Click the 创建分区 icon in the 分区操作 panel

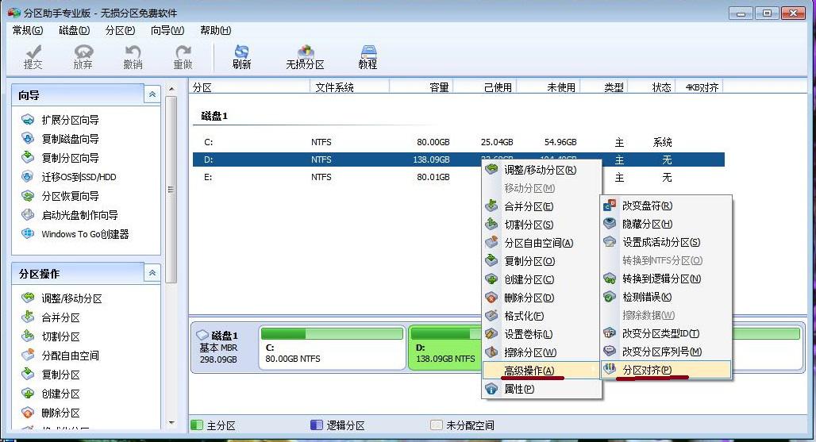tap(28, 393)
